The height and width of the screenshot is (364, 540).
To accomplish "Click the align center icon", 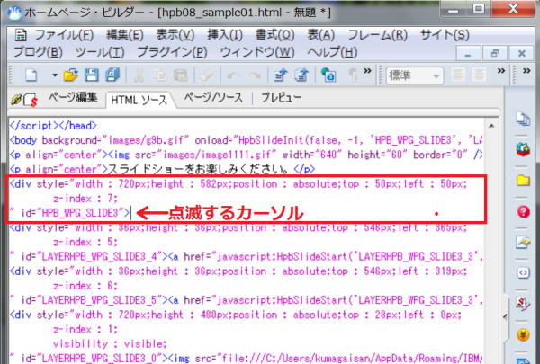I will point(479,75).
